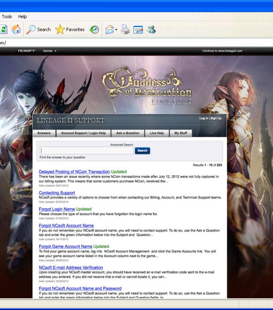
Task: Click the History icon in the toolbar
Action: click(x=94, y=30)
